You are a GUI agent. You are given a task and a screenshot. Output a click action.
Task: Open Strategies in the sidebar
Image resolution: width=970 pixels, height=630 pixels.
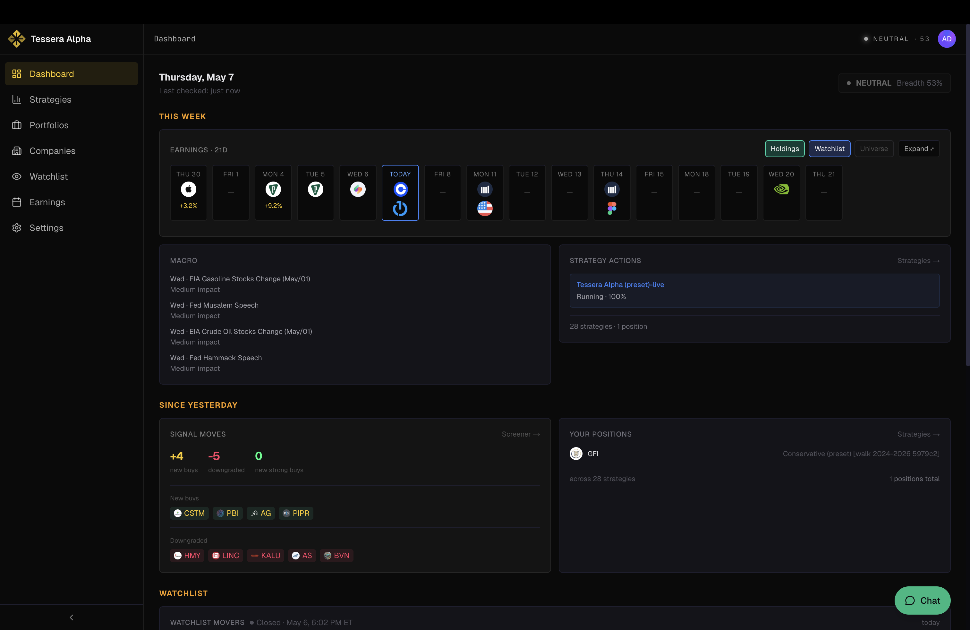pyautogui.click(x=71, y=99)
